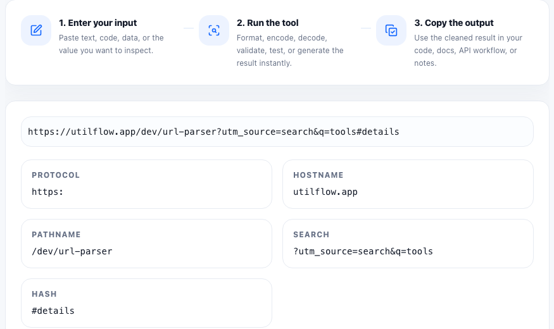The height and width of the screenshot is (329, 554).
Task: Click the scan search icon for step 2
Action: click(214, 30)
